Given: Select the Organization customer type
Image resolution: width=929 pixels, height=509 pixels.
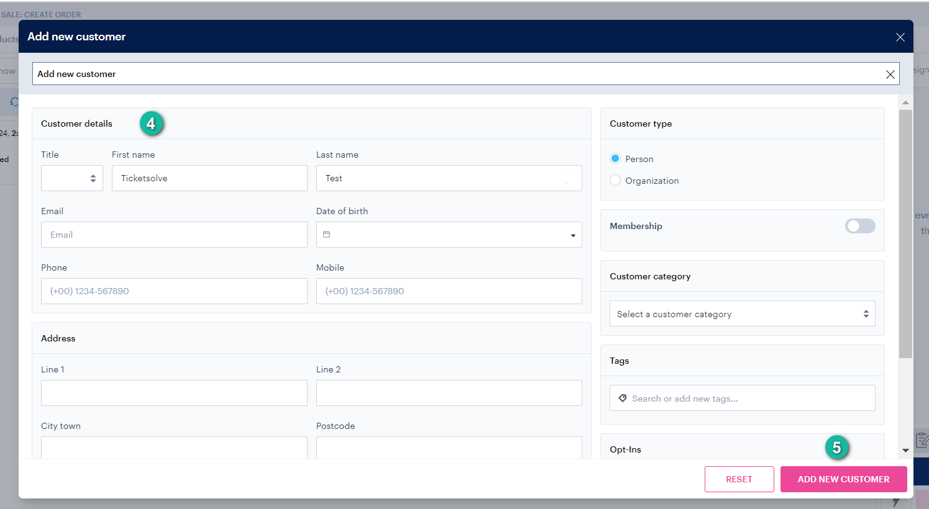Looking at the screenshot, I should click(x=615, y=180).
